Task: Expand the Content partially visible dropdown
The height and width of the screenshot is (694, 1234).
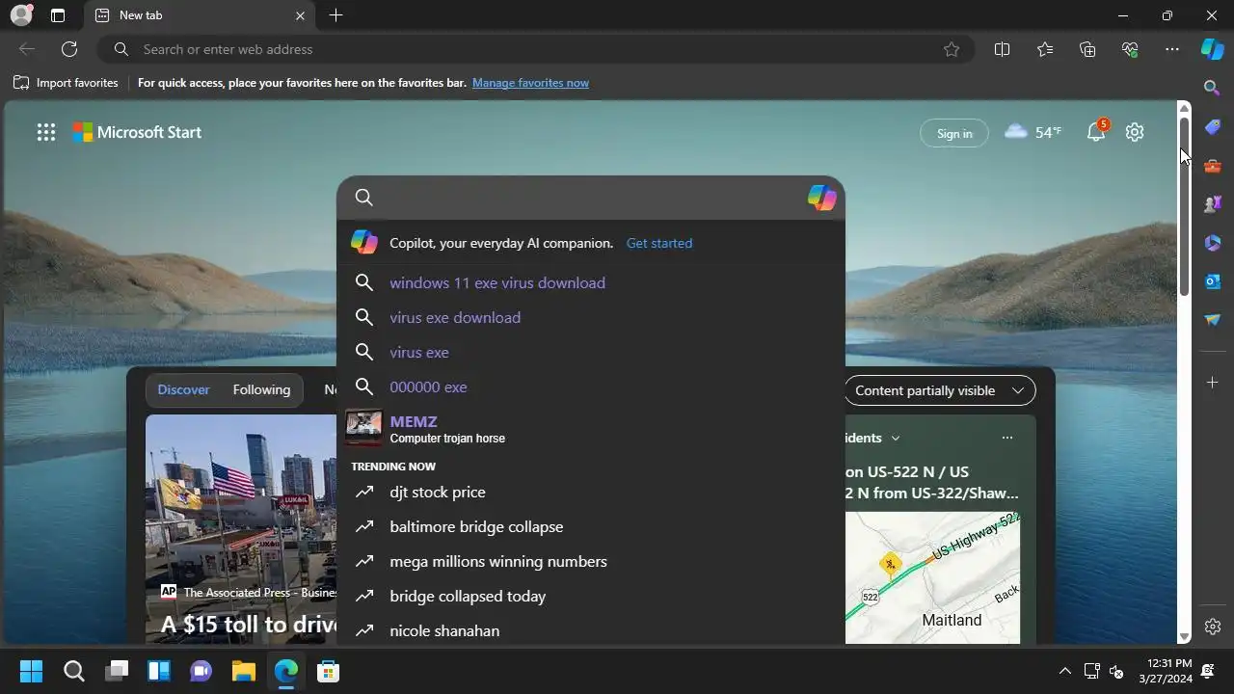Action: click(x=940, y=390)
